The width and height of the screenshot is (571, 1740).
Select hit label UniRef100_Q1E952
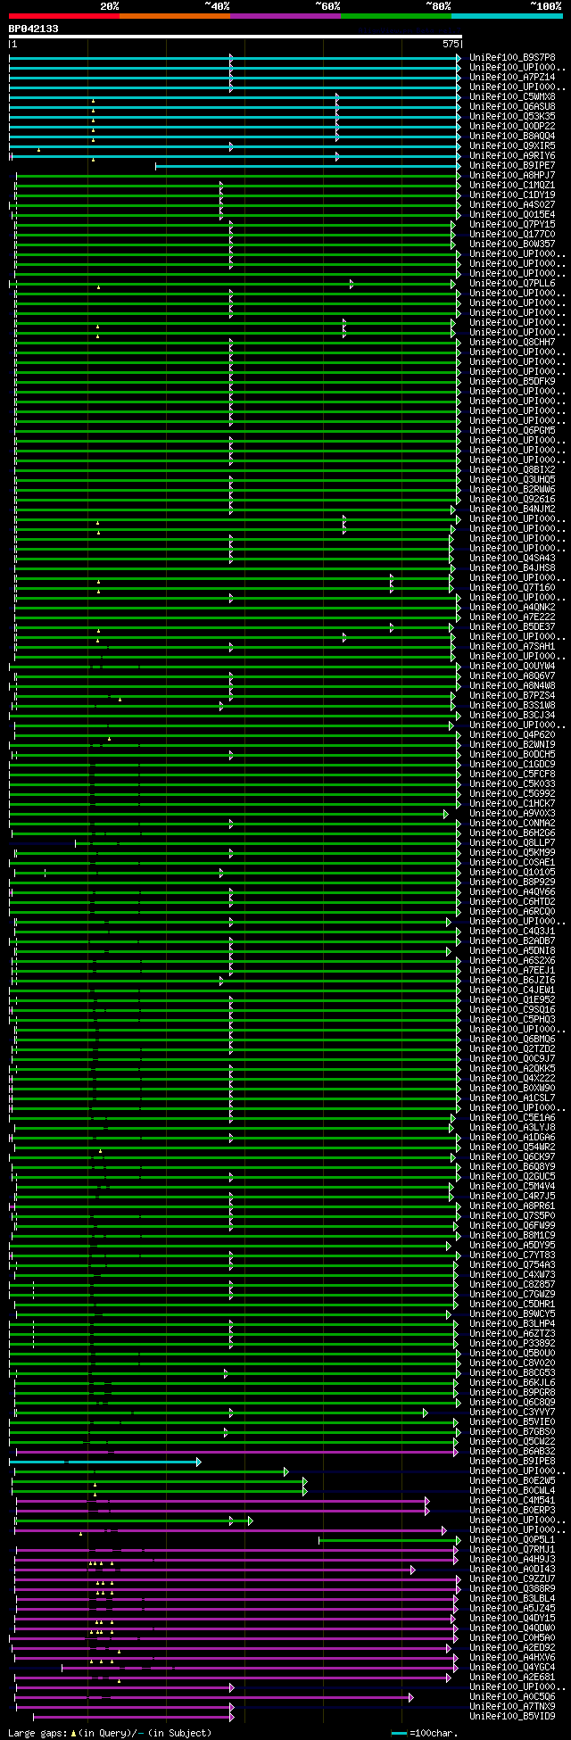tap(512, 1000)
